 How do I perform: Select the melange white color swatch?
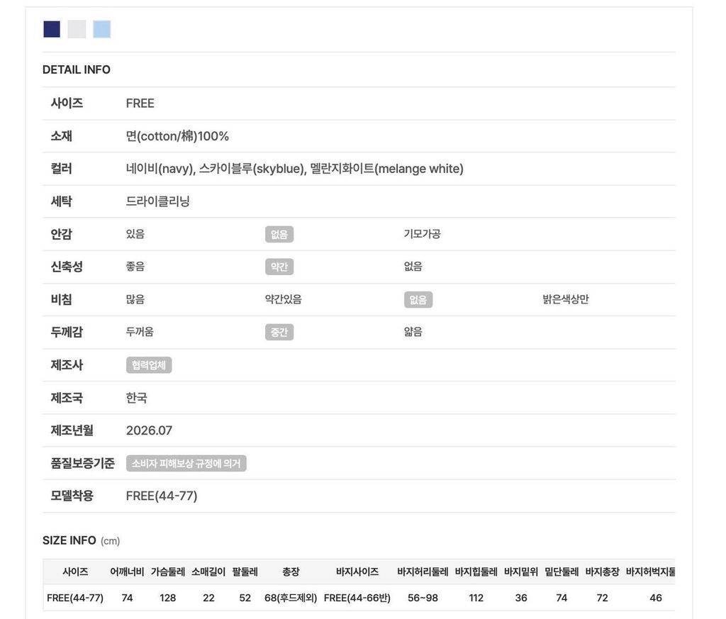77,29
